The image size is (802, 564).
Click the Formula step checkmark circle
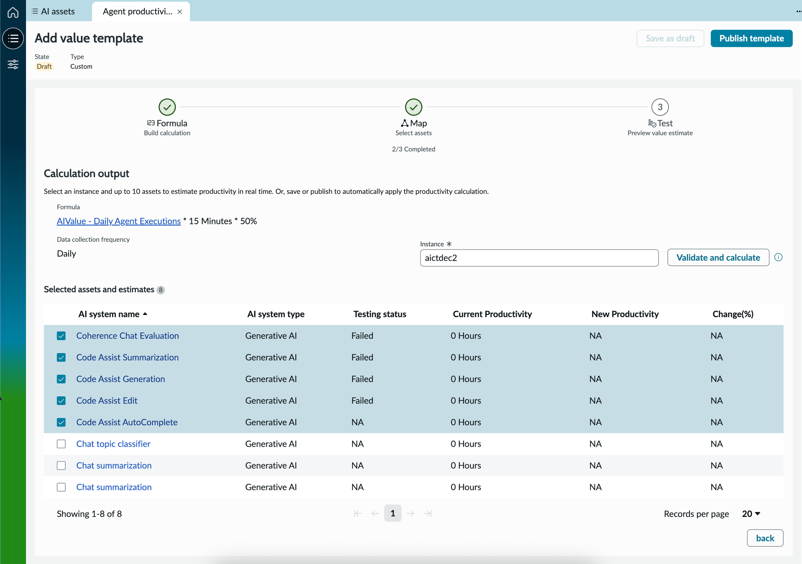tap(167, 107)
